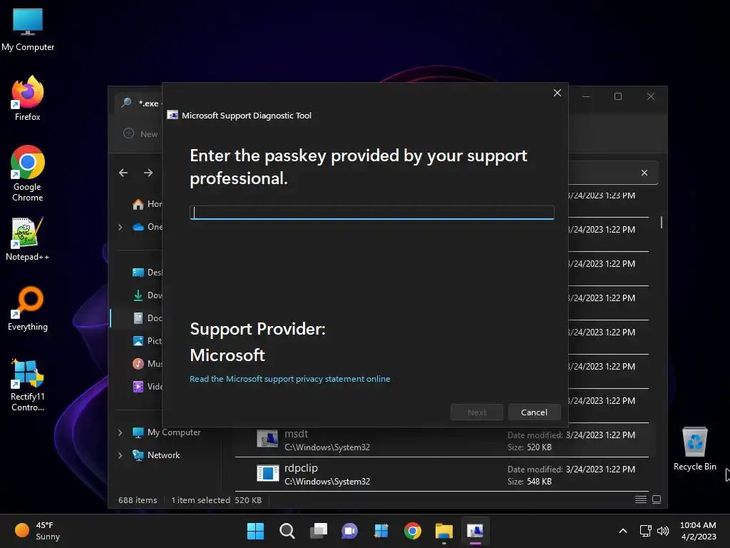Open the volume tray icon
This screenshot has width=730, height=548.
pos(663,531)
